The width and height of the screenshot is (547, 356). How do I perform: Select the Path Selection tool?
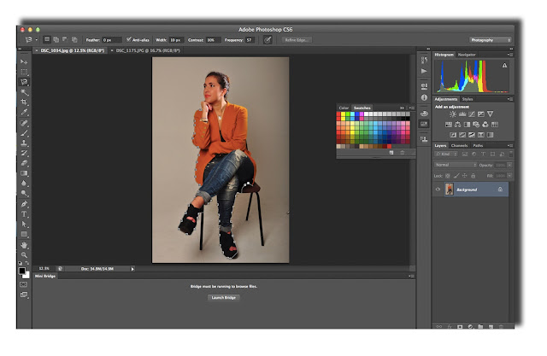pyautogui.click(x=24, y=225)
